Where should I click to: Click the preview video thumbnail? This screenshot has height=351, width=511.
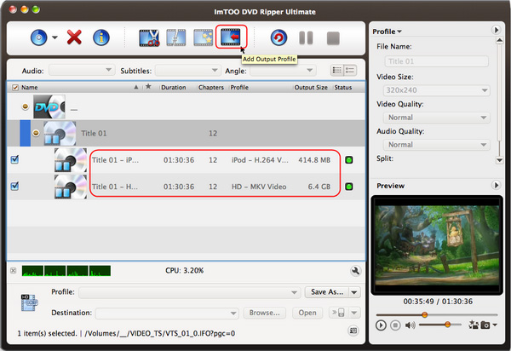[x=437, y=245]
